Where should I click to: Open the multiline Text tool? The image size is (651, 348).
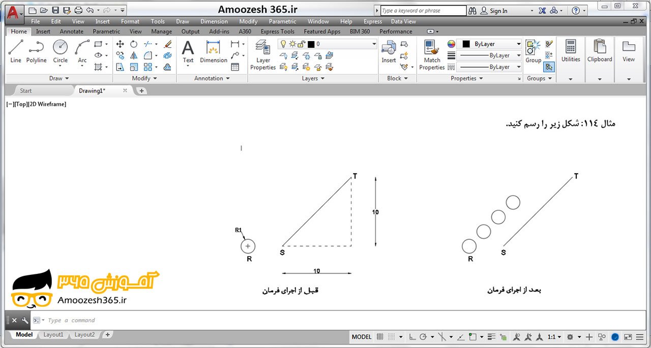188,51
